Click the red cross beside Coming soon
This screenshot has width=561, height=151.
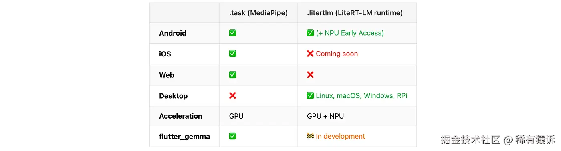tap(310, 54)
